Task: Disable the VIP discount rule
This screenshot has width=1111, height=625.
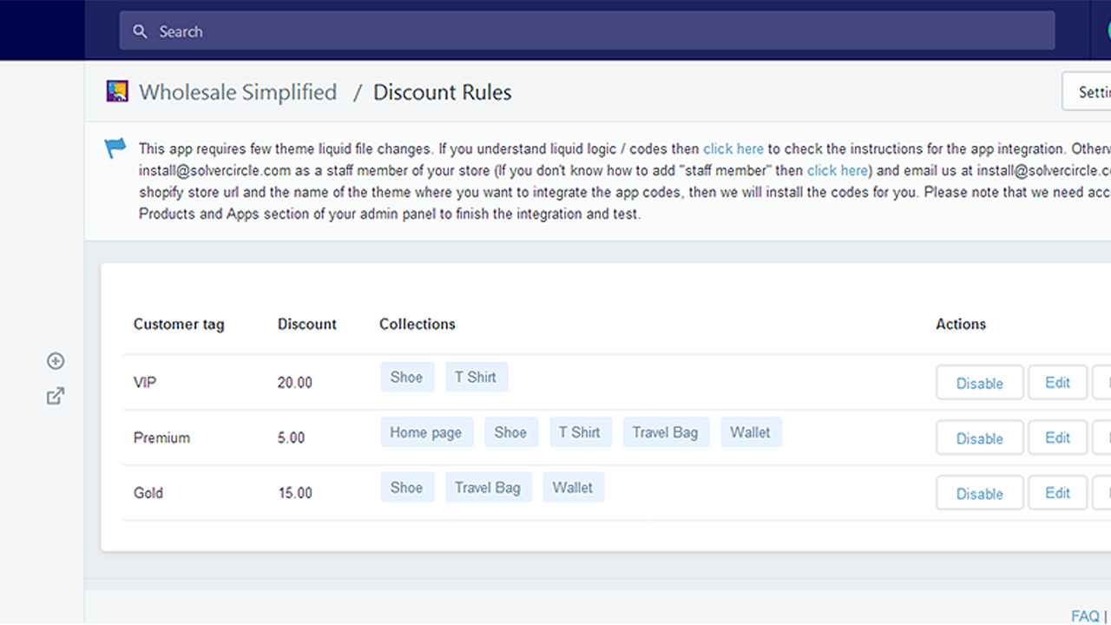Action: tap(979, 382)
